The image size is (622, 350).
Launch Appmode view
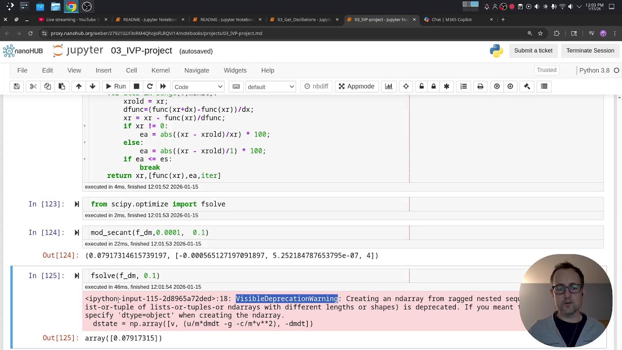point(357,87)
